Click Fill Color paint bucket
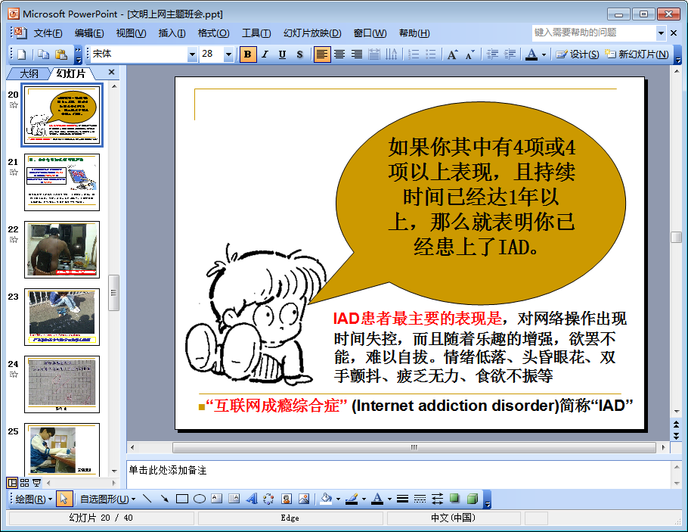Screen dimensions: 688x532 [x=326, y=499]
